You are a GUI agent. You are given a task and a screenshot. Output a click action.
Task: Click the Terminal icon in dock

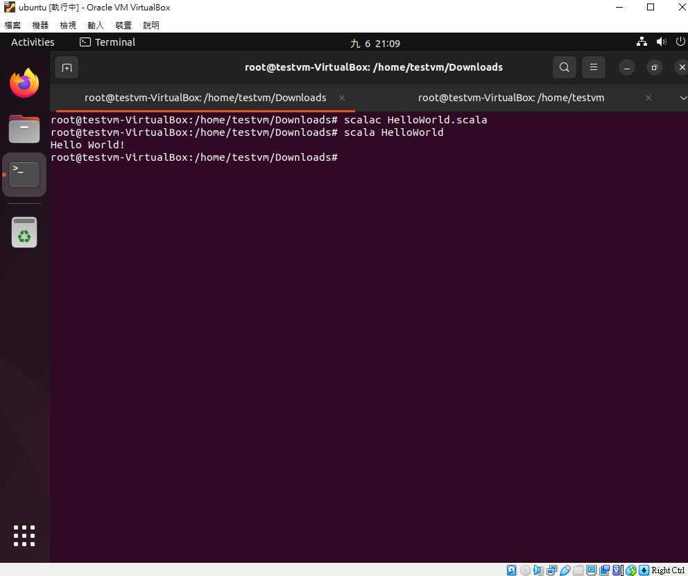(x=24, y=175)
